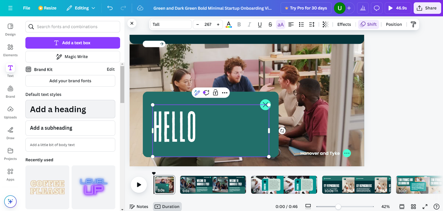Play presentation with the 46.9s button
This screenshot has height=211, width=443.
click(398, 8)
